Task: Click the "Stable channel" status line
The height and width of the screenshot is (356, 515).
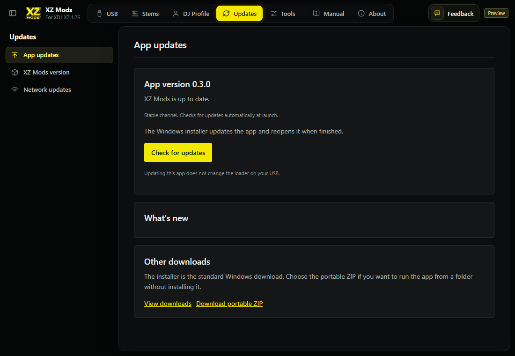Action: point(211,115)
